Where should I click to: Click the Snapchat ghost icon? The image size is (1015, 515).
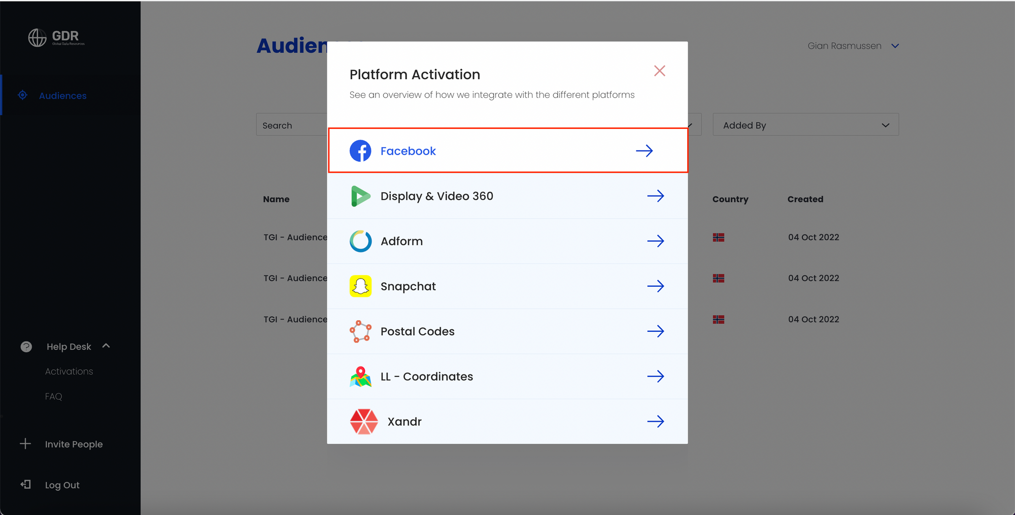[360, 286]
